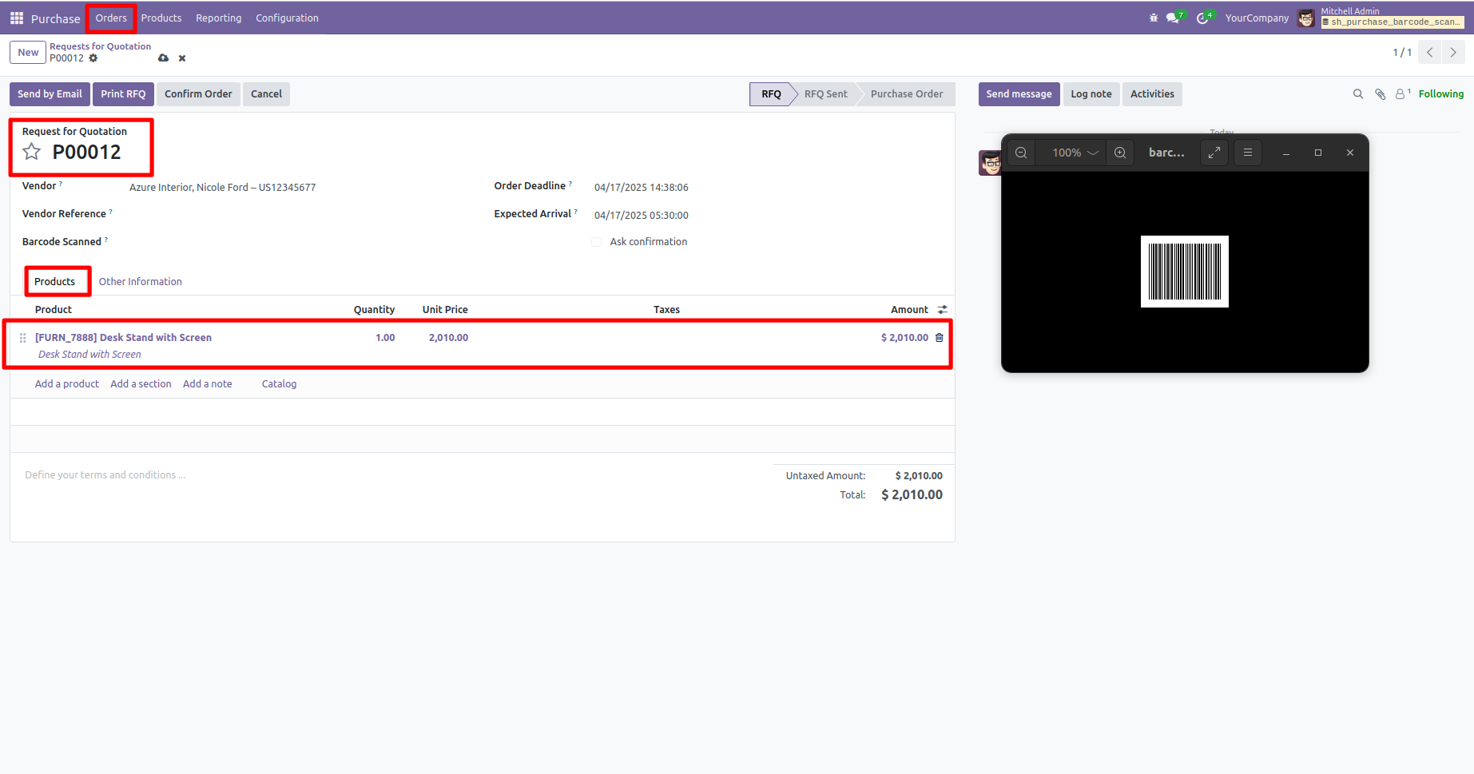1474x774 pixels.
Task: Click the barcode image in viewer
Action: click(1185, 272)
